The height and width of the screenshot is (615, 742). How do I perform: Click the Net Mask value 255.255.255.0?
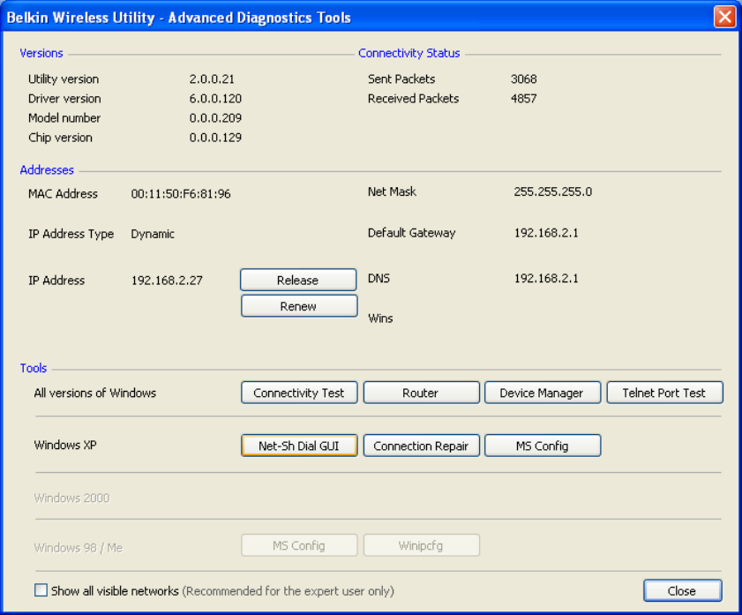pos(552,191)
